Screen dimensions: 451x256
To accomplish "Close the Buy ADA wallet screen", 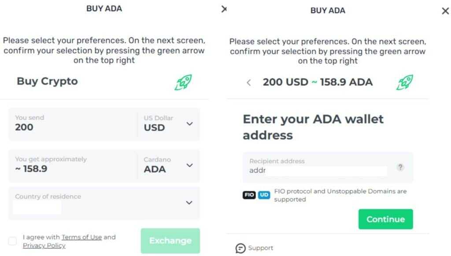I will (445, 11).
